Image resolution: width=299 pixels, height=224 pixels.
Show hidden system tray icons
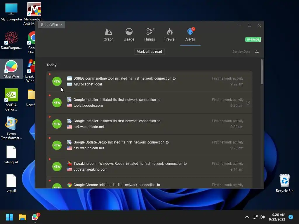coord(247,217)
